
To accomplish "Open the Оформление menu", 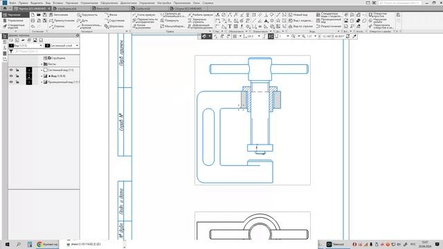I will 109,3.
